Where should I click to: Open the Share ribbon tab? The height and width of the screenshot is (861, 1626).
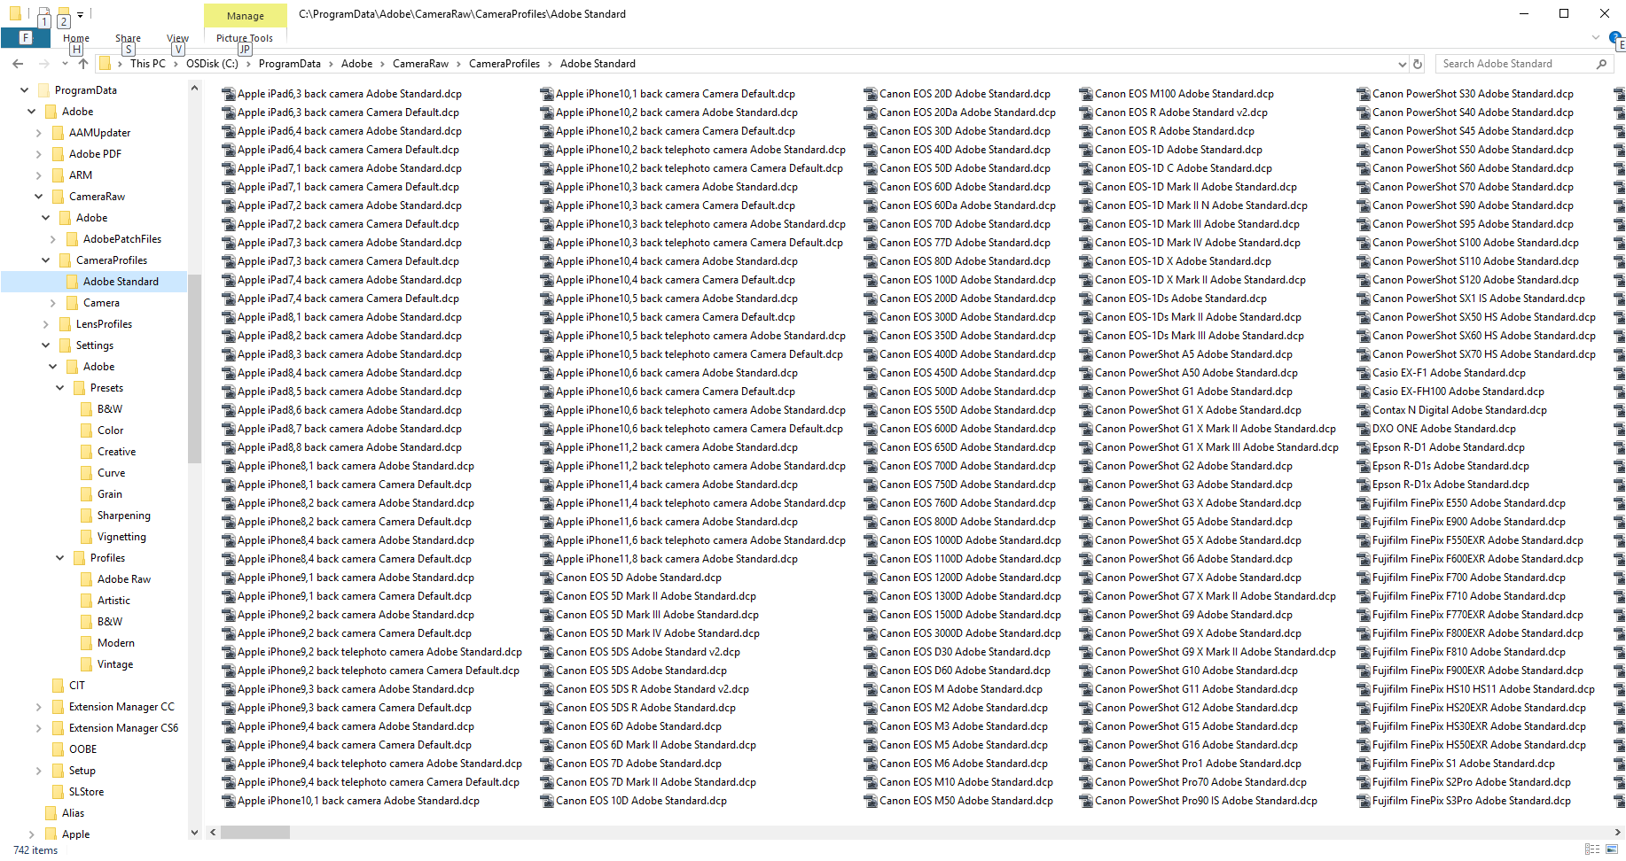point(128,38)
